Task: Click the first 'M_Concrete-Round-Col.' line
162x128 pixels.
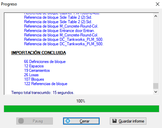Action: (61, 26)
